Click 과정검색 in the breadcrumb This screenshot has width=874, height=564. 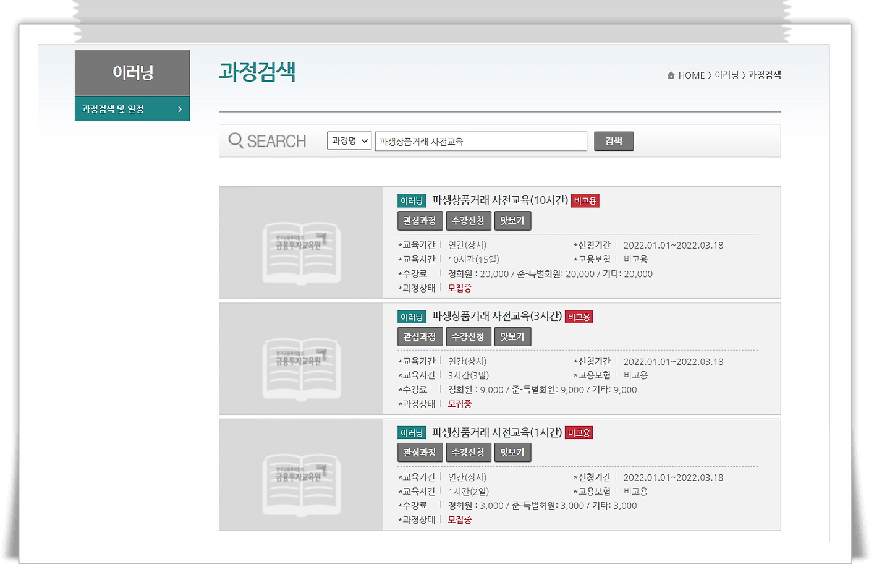[x=765, y=75]
